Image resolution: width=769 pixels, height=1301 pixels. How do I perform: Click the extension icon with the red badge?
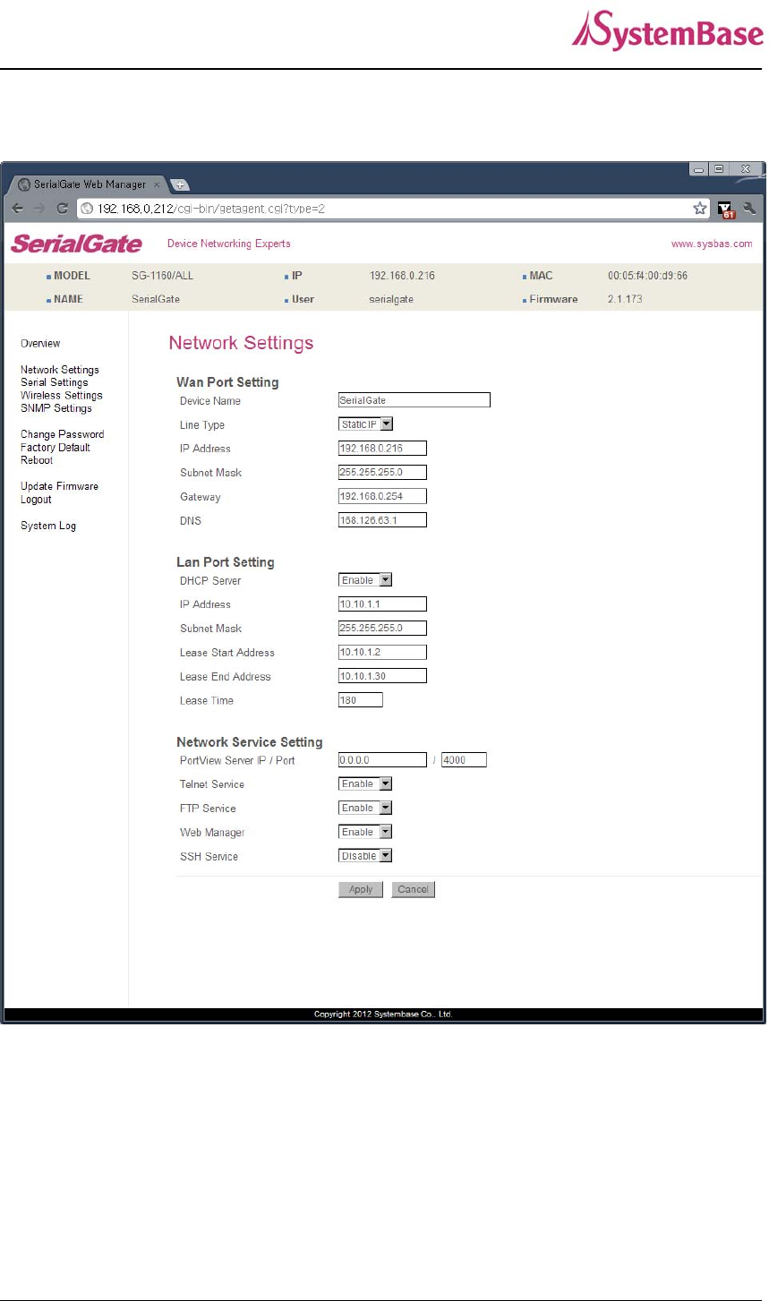coord(726,210)
